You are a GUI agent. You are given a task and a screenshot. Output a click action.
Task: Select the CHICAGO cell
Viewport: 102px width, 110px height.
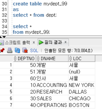pos(82,98)
